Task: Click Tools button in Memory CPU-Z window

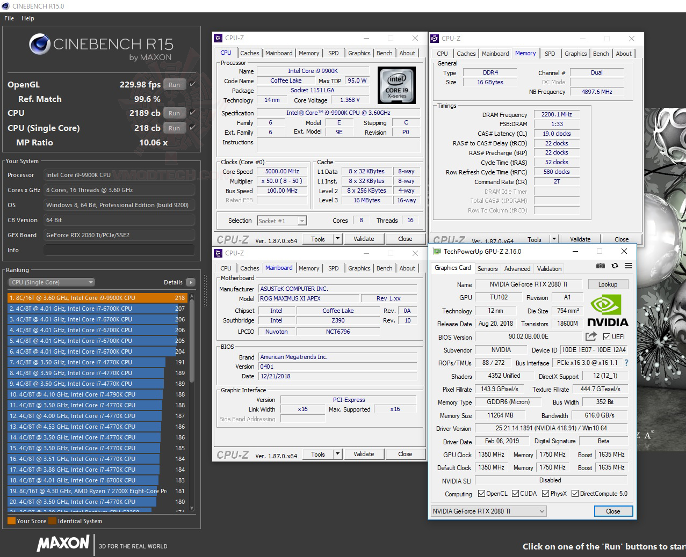Action: tap(535, 239)
